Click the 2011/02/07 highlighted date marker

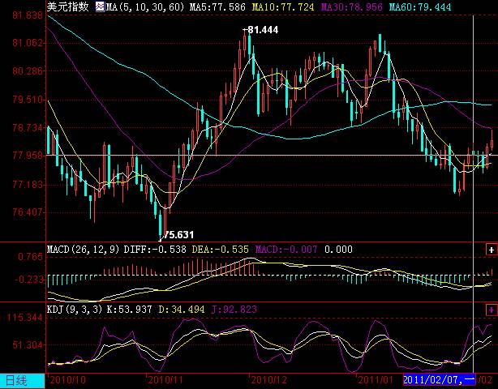440,379
